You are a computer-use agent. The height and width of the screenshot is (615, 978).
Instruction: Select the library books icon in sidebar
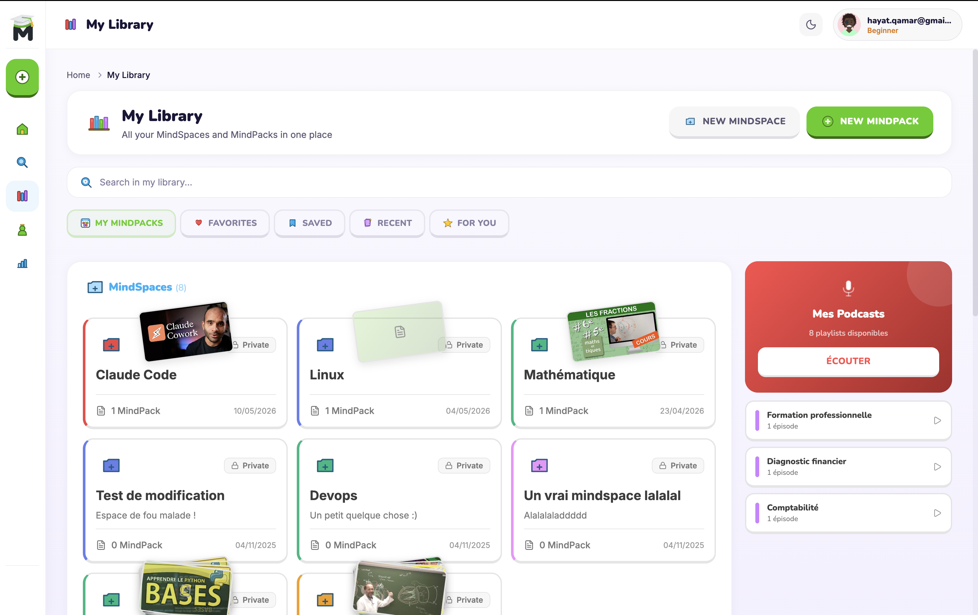22,196
